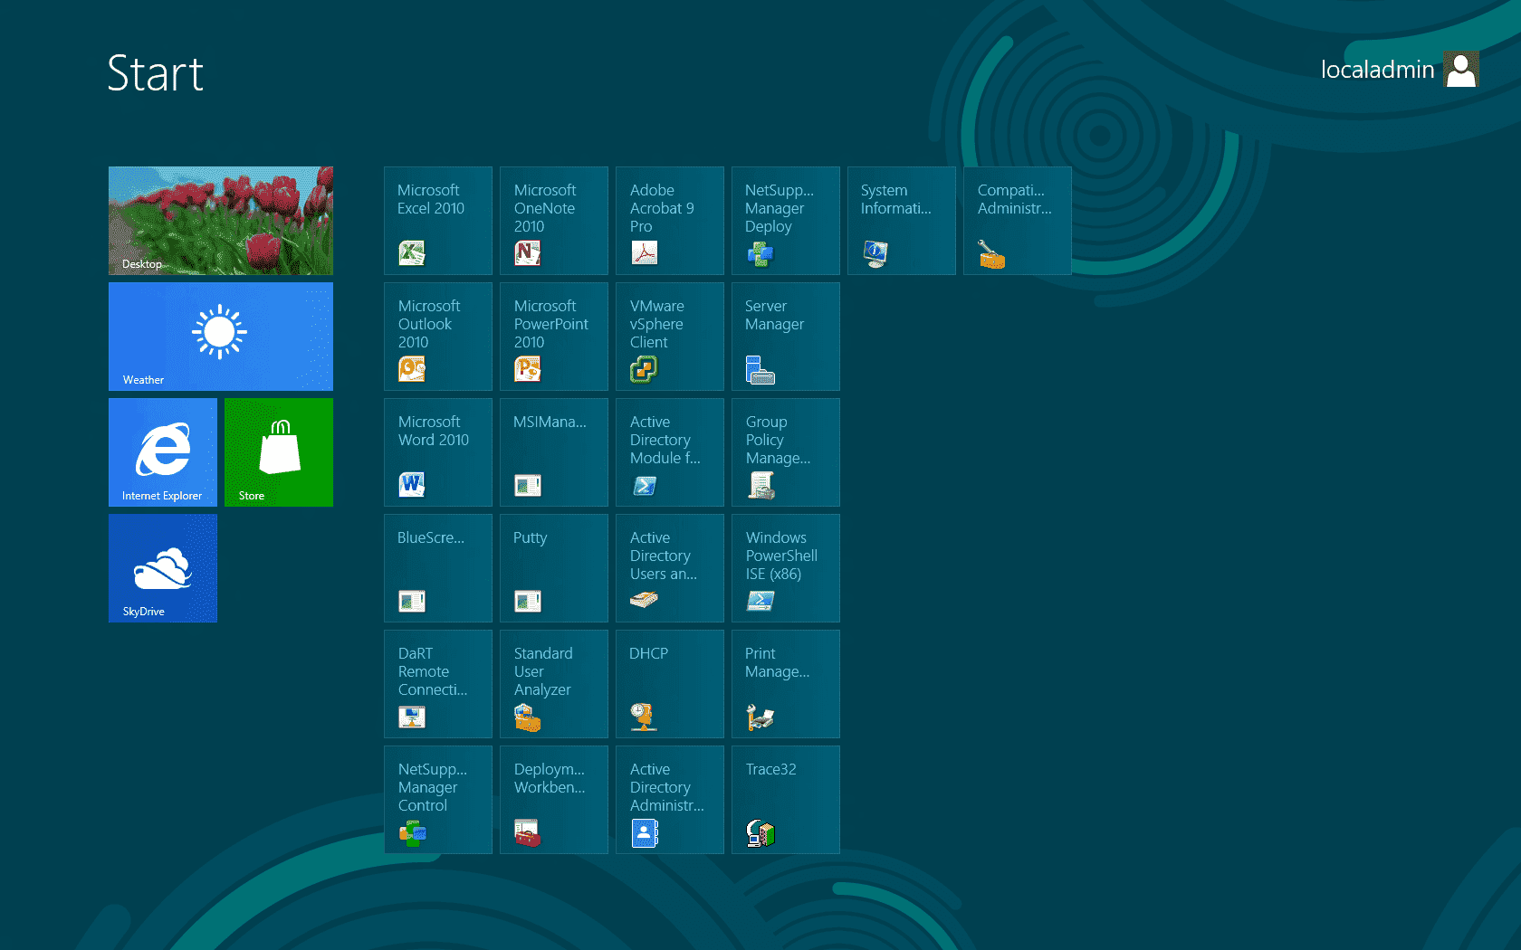Click the Windows PowerShell ISE (x86) label
Screen dimensions: 1521x950
click(781, 556)
